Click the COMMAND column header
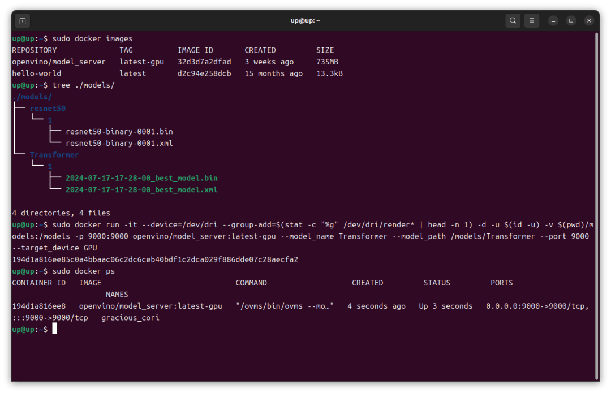The image size is (611, 394). pyautogui.click(x=251, y=283)
